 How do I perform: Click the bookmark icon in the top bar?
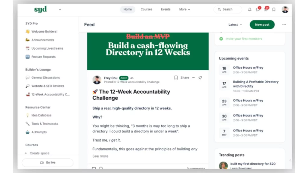(274, 9)
